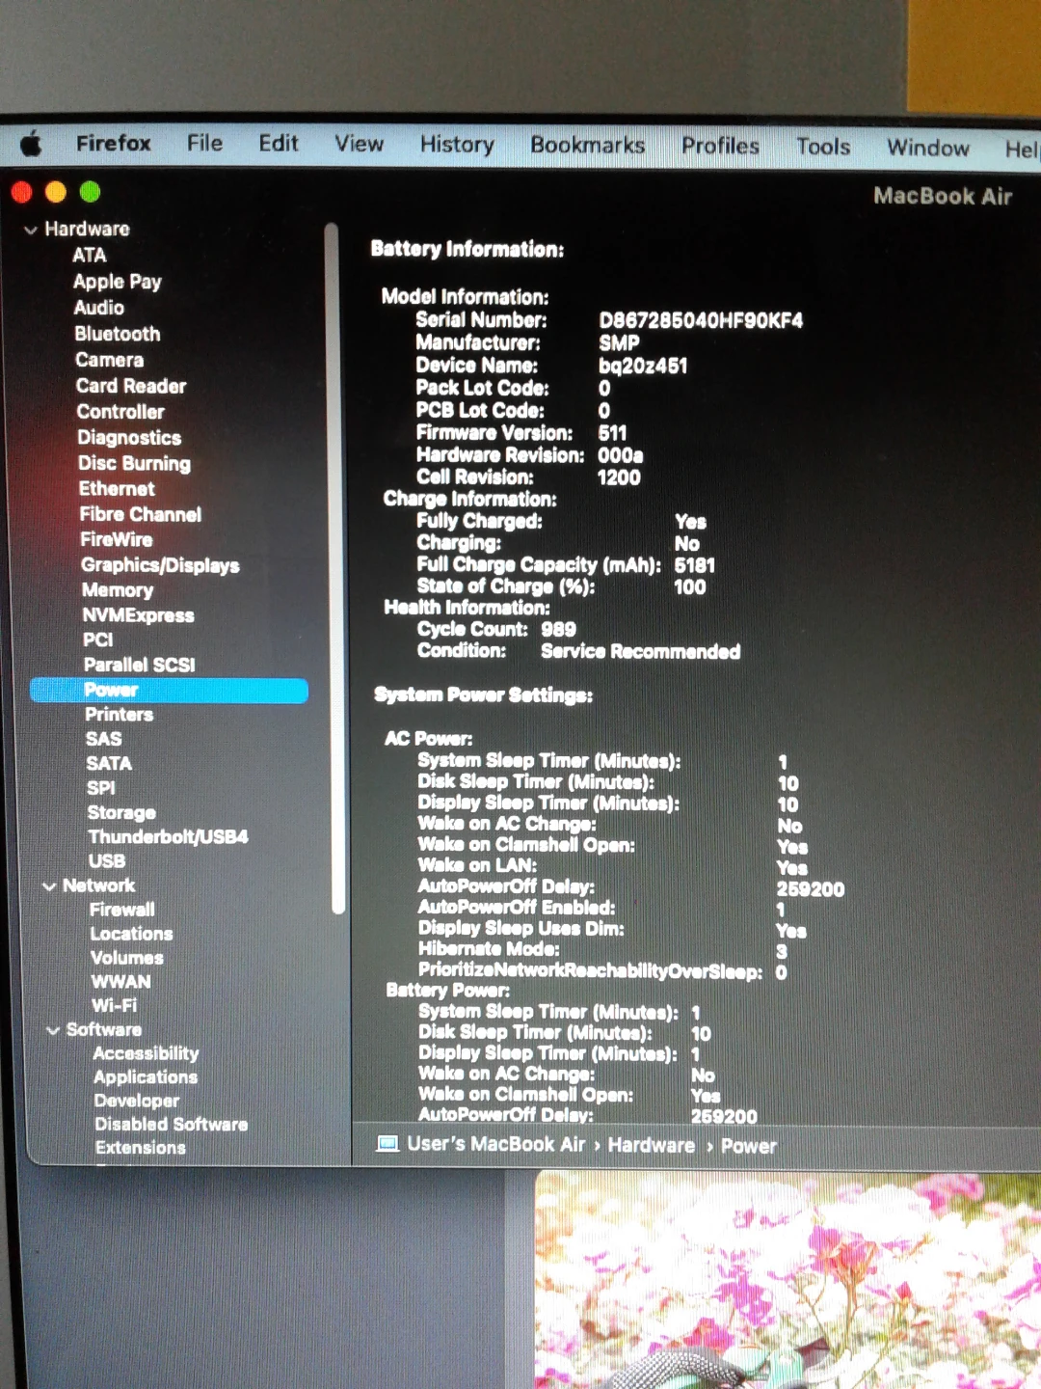Viewport: 1041px width, 1389px height.
Task: Select ATA in the sidebar
Action: point(90,256)
